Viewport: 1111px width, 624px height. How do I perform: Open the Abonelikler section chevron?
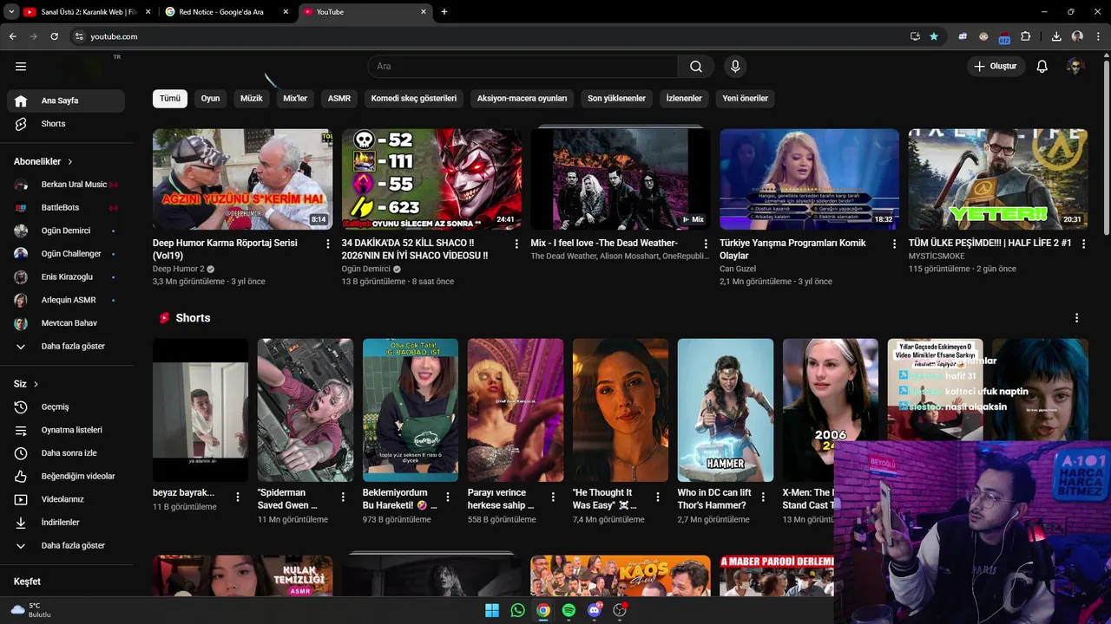tap(70, 161)
